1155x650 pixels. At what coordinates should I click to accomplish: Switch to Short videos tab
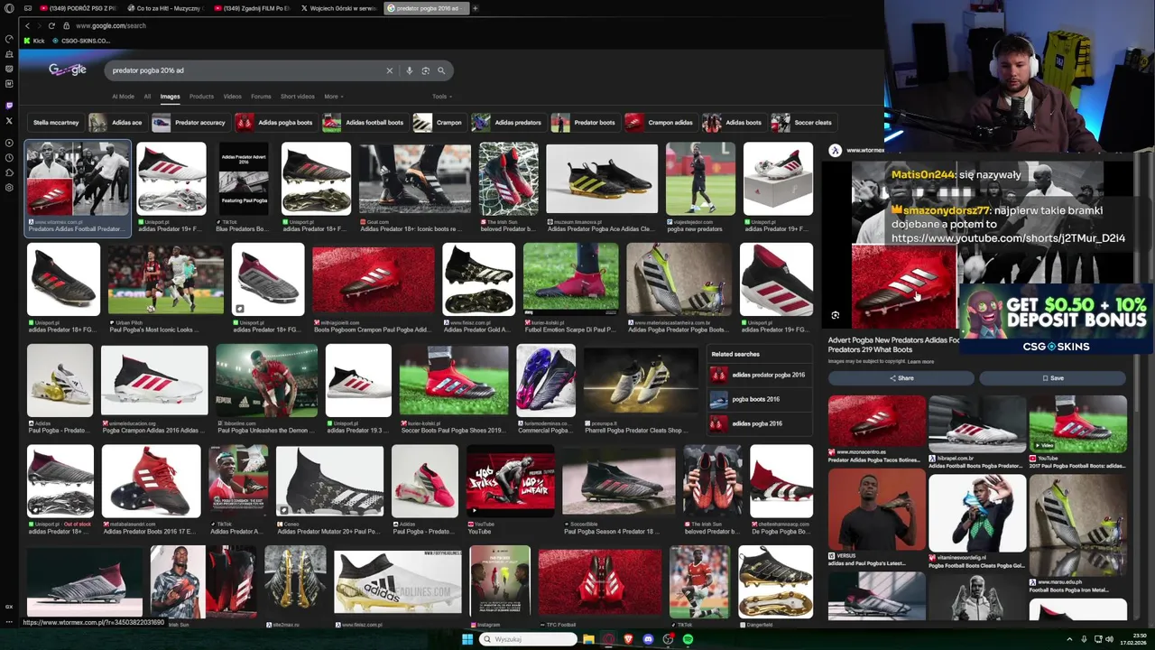[297, 97]
